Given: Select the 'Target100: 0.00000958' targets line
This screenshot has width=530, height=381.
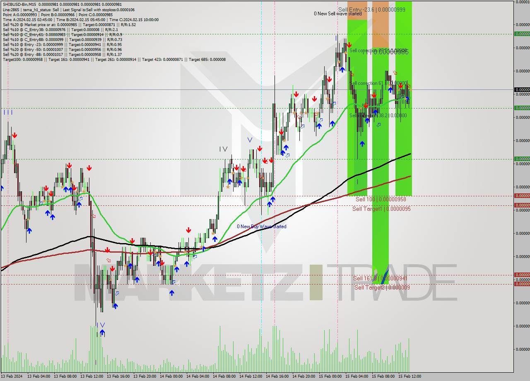Looking at the screenshot, I should tap(114, 59).
